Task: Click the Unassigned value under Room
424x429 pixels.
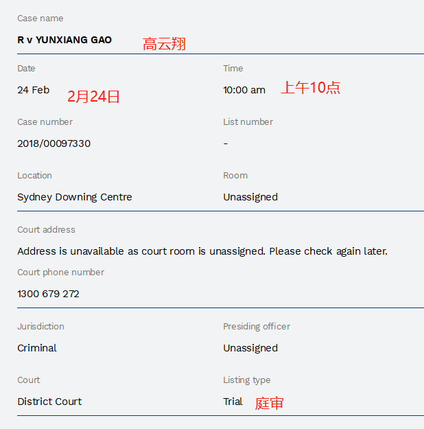Action: click(250, 197)
